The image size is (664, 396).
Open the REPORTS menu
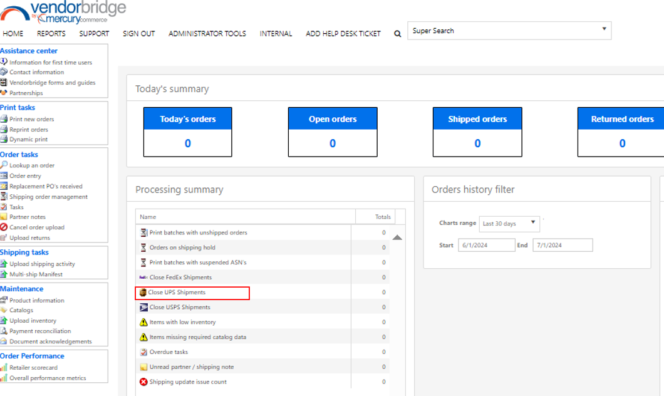tap(51, 33)
